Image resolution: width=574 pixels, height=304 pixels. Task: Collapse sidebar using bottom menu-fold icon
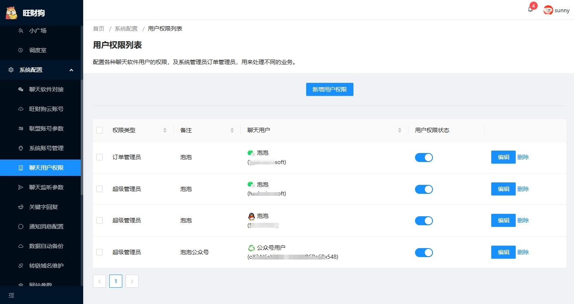(11, 295)
